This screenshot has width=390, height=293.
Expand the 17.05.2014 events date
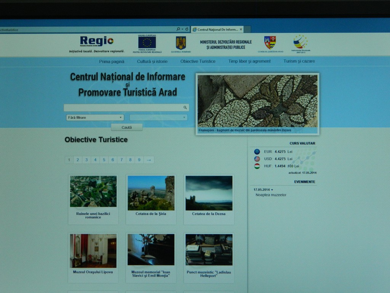[264, 190]
